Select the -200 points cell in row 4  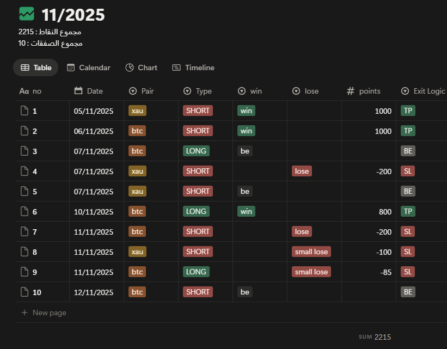(x=369, y=172)
